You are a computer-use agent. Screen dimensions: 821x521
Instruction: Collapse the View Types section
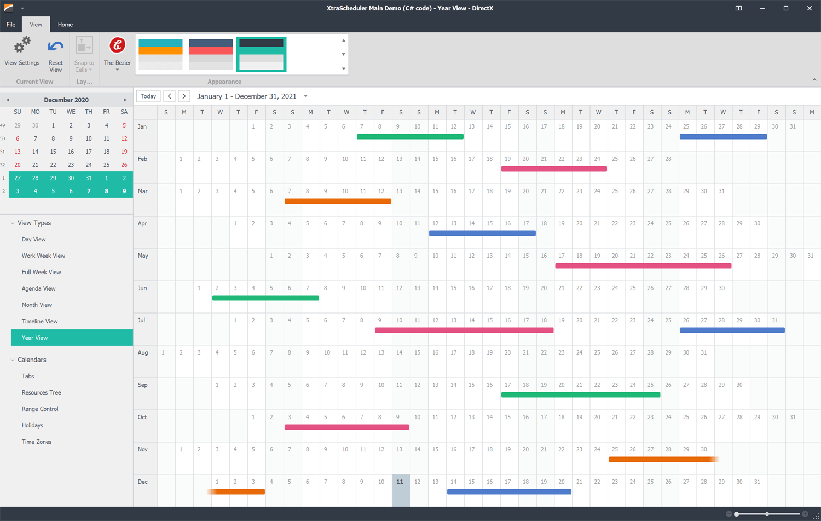[x=13, y=223]
